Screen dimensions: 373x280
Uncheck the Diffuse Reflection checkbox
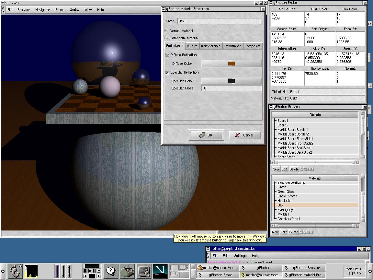(167, 55)
